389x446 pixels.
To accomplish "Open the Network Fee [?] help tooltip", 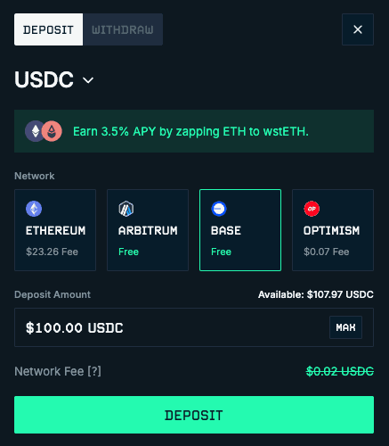I will click(94, 371).
